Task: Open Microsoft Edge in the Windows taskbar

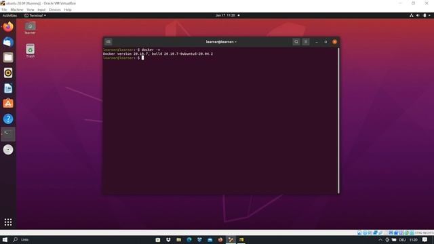Action: pyautogui.click(x=189, y=239)
